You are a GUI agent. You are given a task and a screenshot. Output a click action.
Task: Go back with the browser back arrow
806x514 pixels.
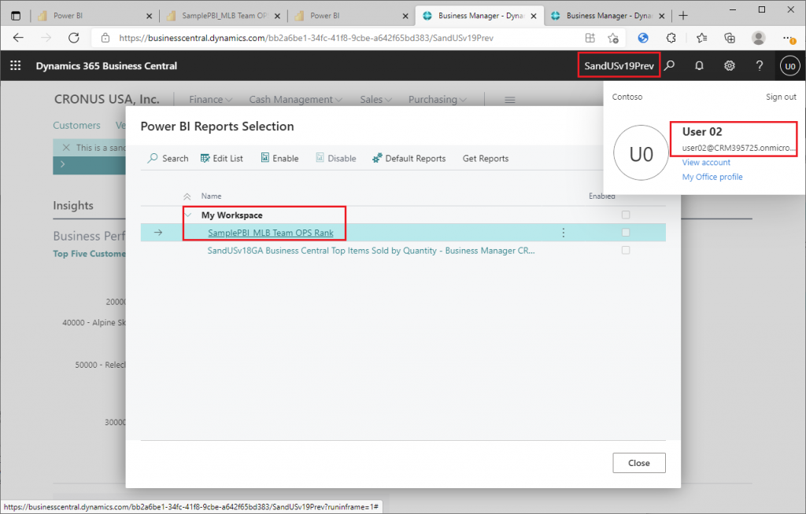[x=19, y=38]
